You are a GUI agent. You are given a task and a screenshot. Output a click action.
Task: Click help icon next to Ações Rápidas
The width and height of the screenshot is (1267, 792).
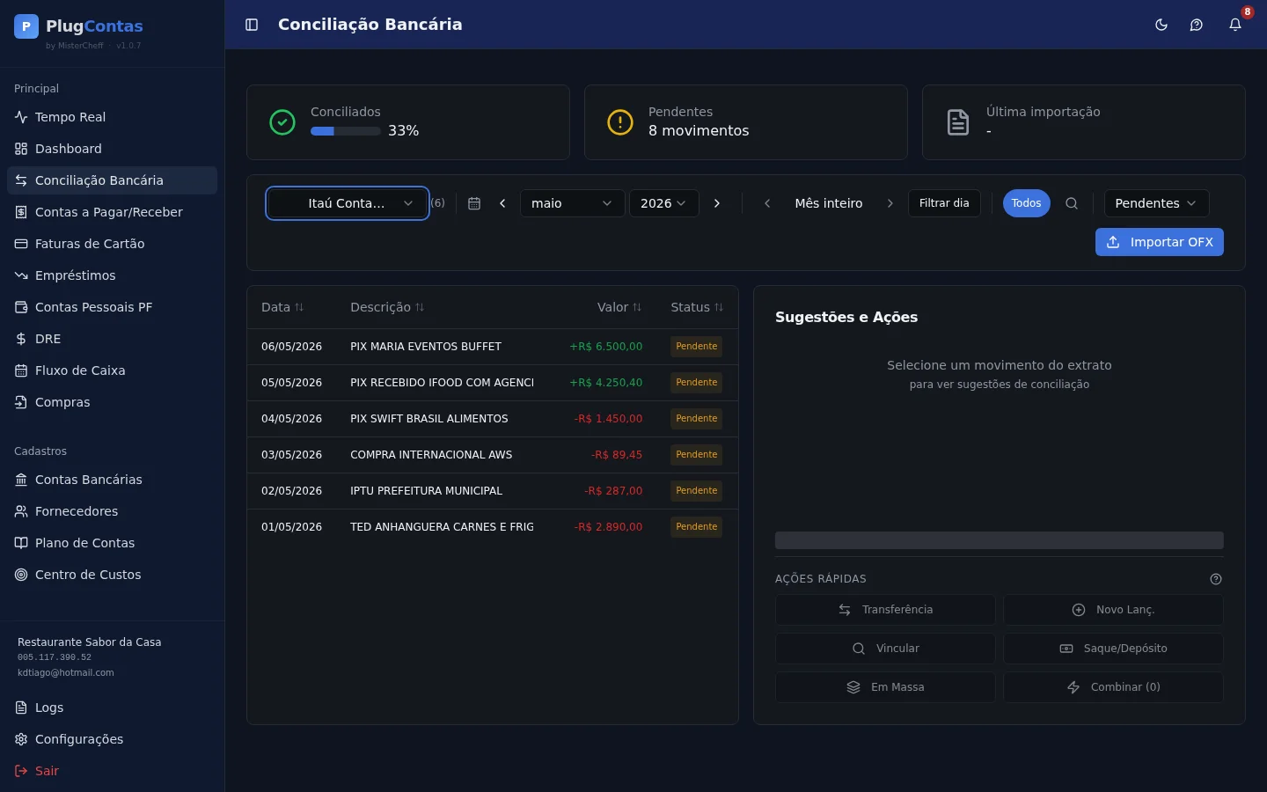1216,579
